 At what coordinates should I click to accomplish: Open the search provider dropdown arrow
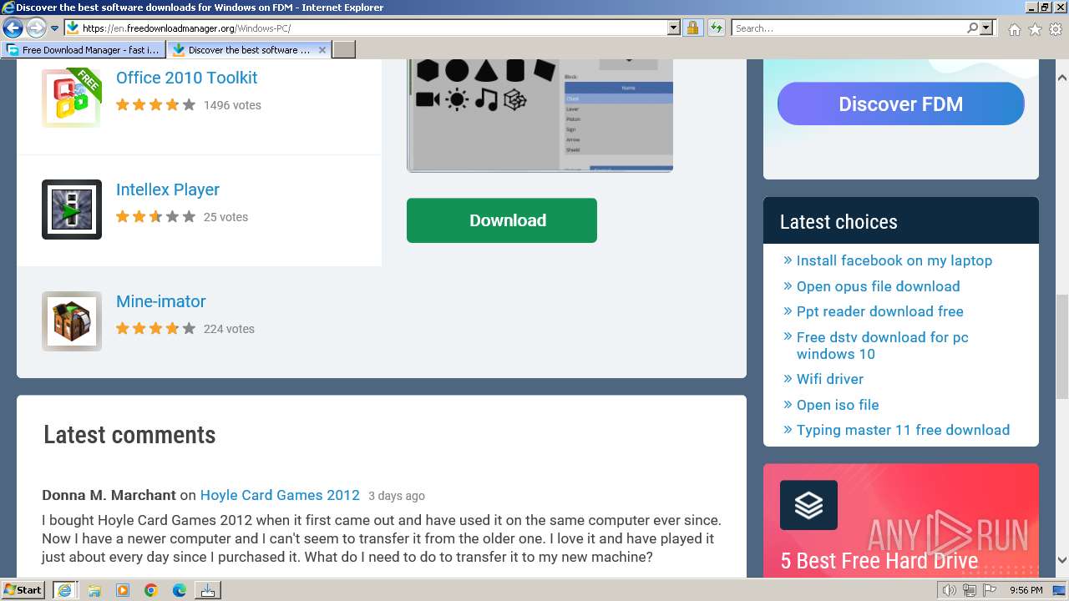pyautogui.click(x=986, y=28)
